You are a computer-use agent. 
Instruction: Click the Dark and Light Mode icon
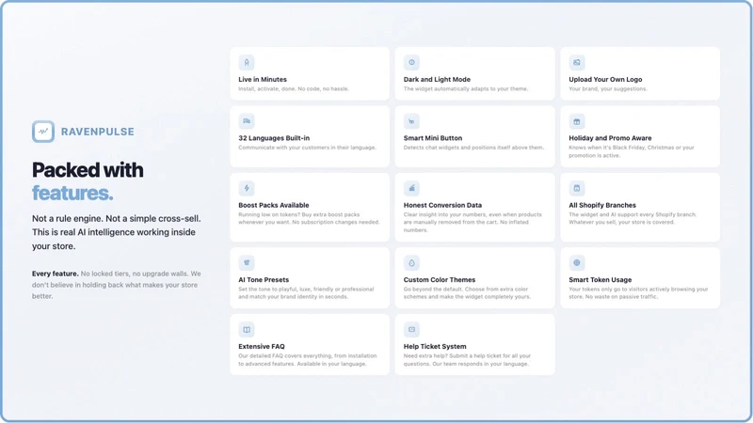pyautogui.click(x=411, y=62)
